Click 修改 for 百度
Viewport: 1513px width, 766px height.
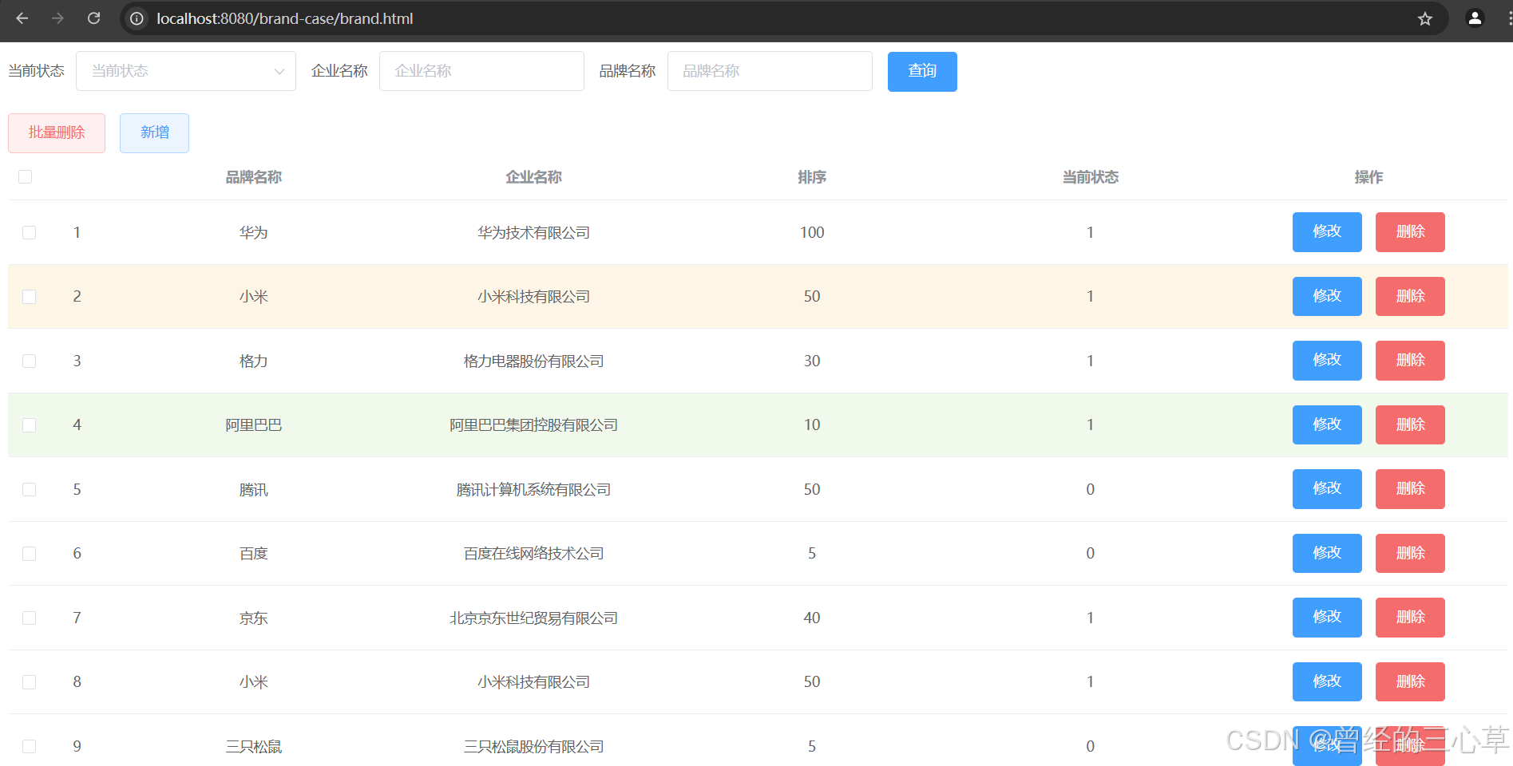pyautogui.click(x=1327, y=554)
